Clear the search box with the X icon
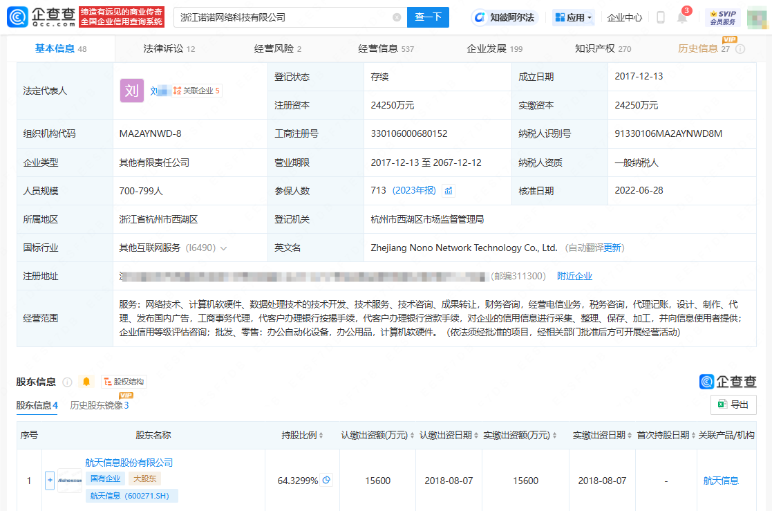Viewport: 772px width, 511px height. pos(397,17)
